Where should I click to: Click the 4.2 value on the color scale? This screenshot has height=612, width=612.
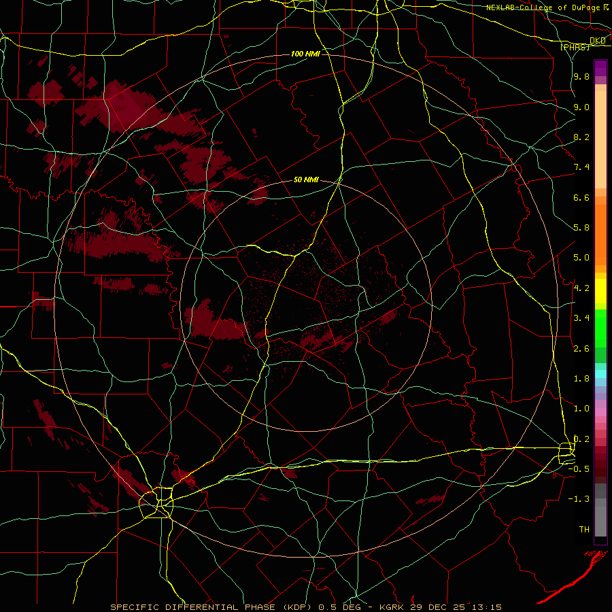tap(581, 288)
